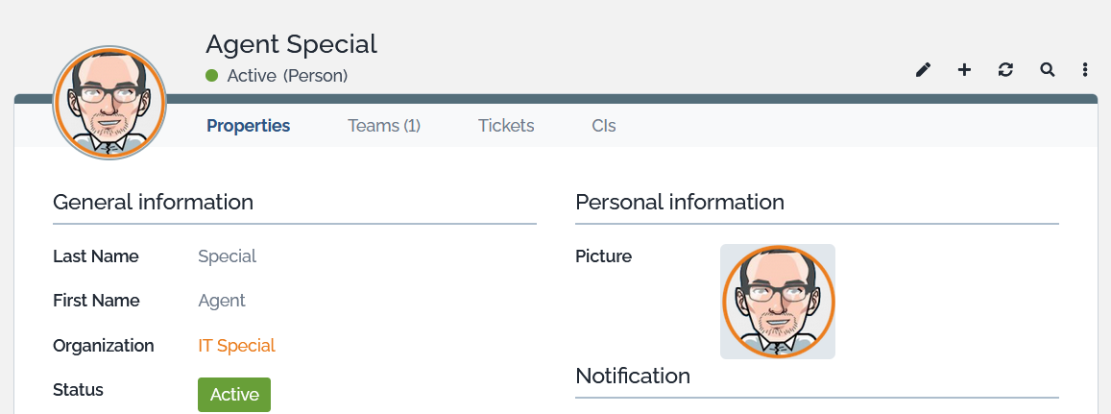The width and height of the screenshot is (1111, 414).
Task: Click the Notification section heading
Action: click(x=632, y=376)
